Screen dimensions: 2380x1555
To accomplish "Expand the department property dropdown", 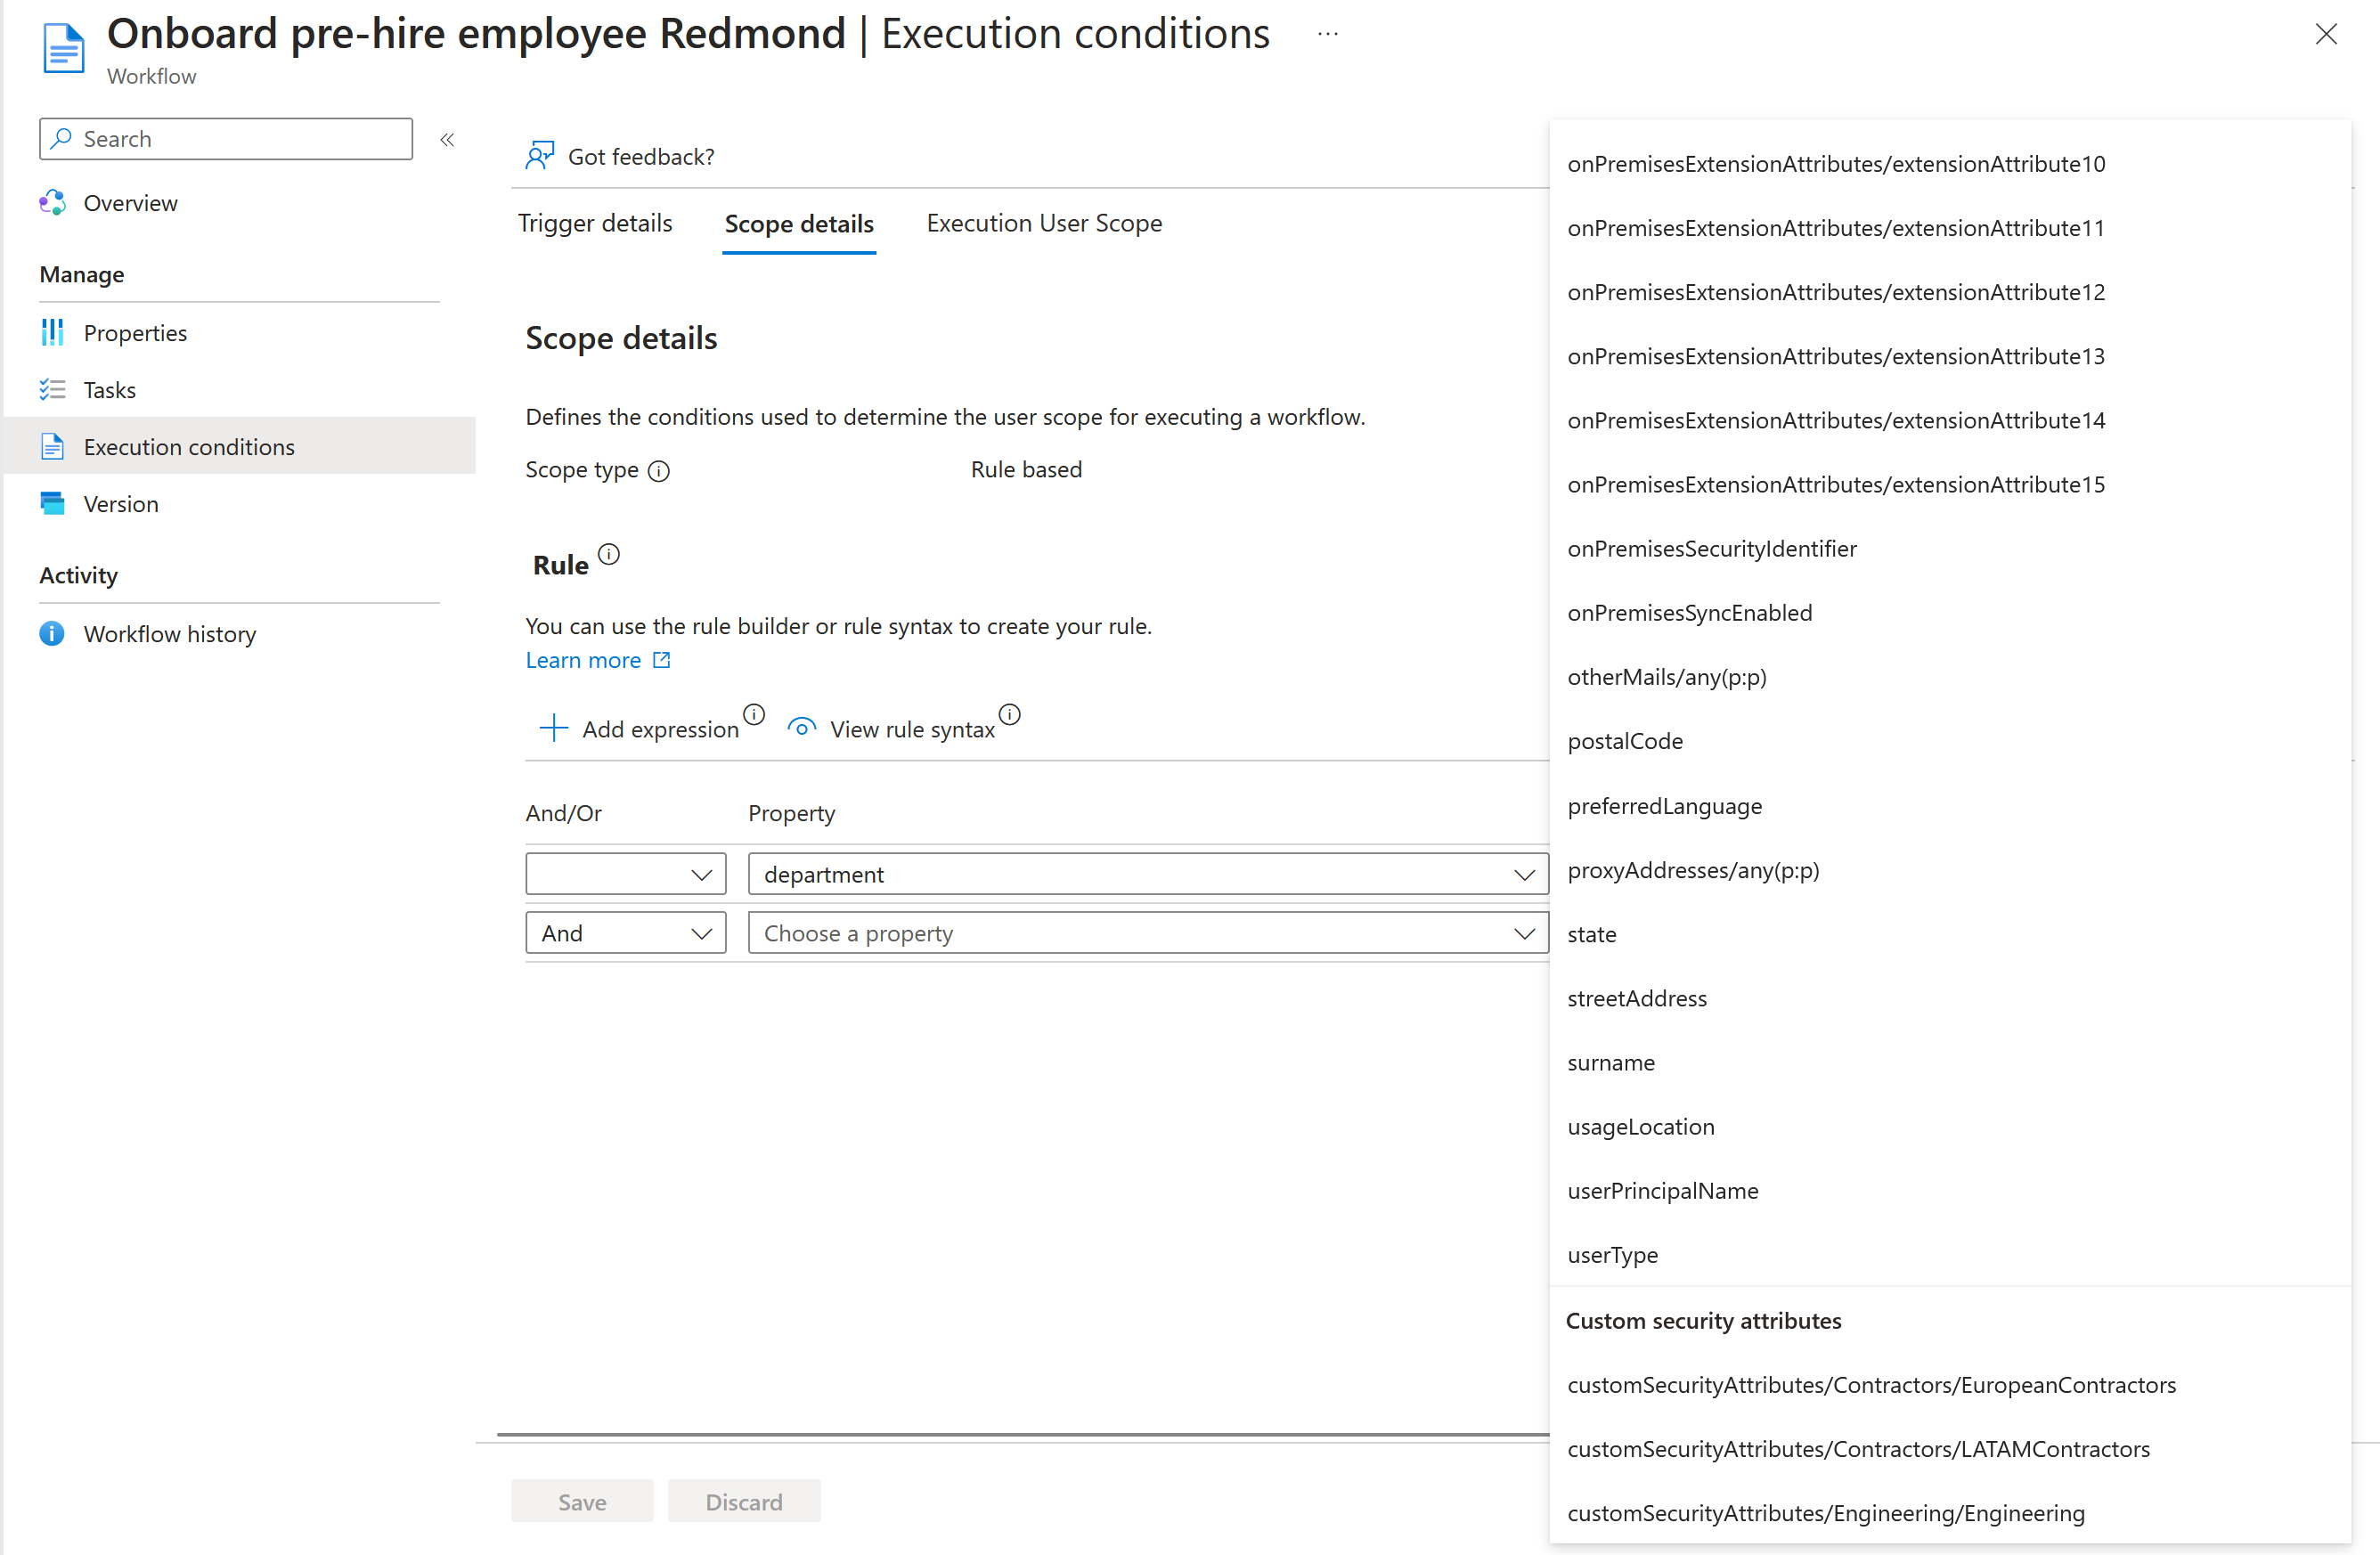I will (x=1519, y=873).
